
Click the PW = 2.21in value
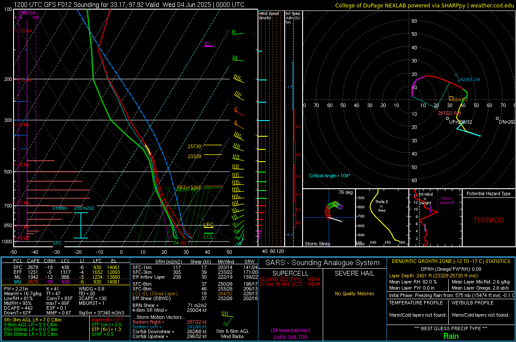16,289
